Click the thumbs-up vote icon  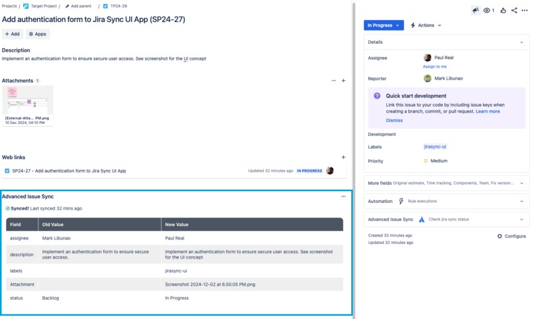pyautogui.click(x=503, y=10)
